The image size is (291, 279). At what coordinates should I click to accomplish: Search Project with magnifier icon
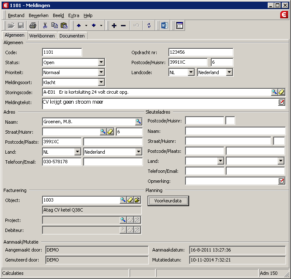tap(123, 220)
